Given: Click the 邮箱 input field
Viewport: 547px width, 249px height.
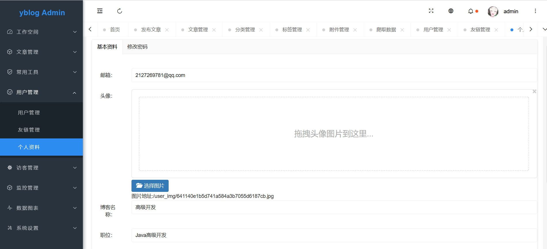Looking at the screenshot, I should 334,75.
